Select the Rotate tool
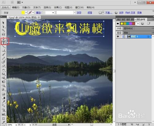 4,70
